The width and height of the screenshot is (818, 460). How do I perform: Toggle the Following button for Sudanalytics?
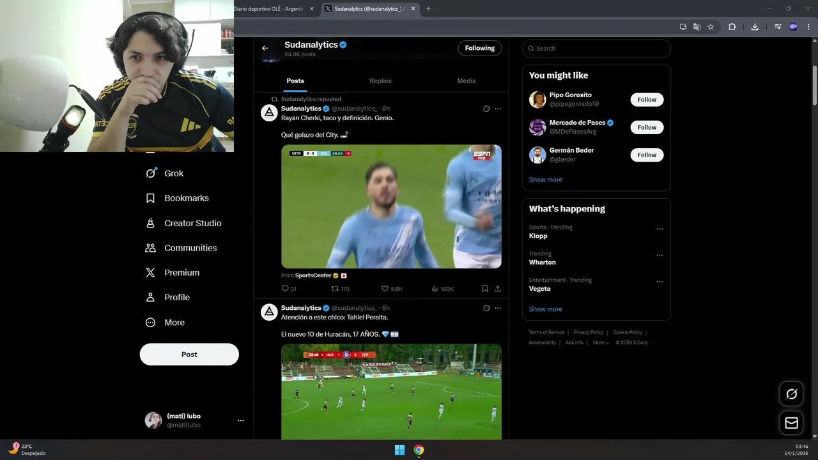pyautogui.click(x=479, y=48)
